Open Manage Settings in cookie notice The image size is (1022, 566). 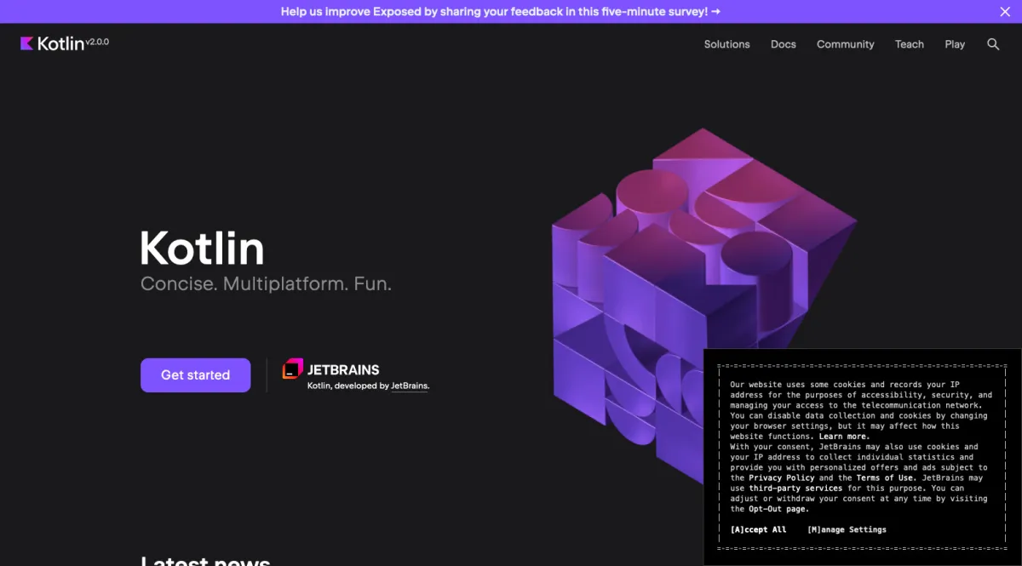(x=847, y=529)
